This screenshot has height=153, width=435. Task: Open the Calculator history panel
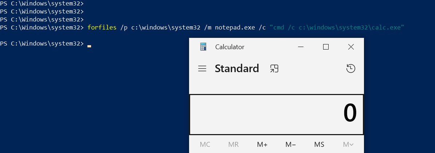[351, 68]
